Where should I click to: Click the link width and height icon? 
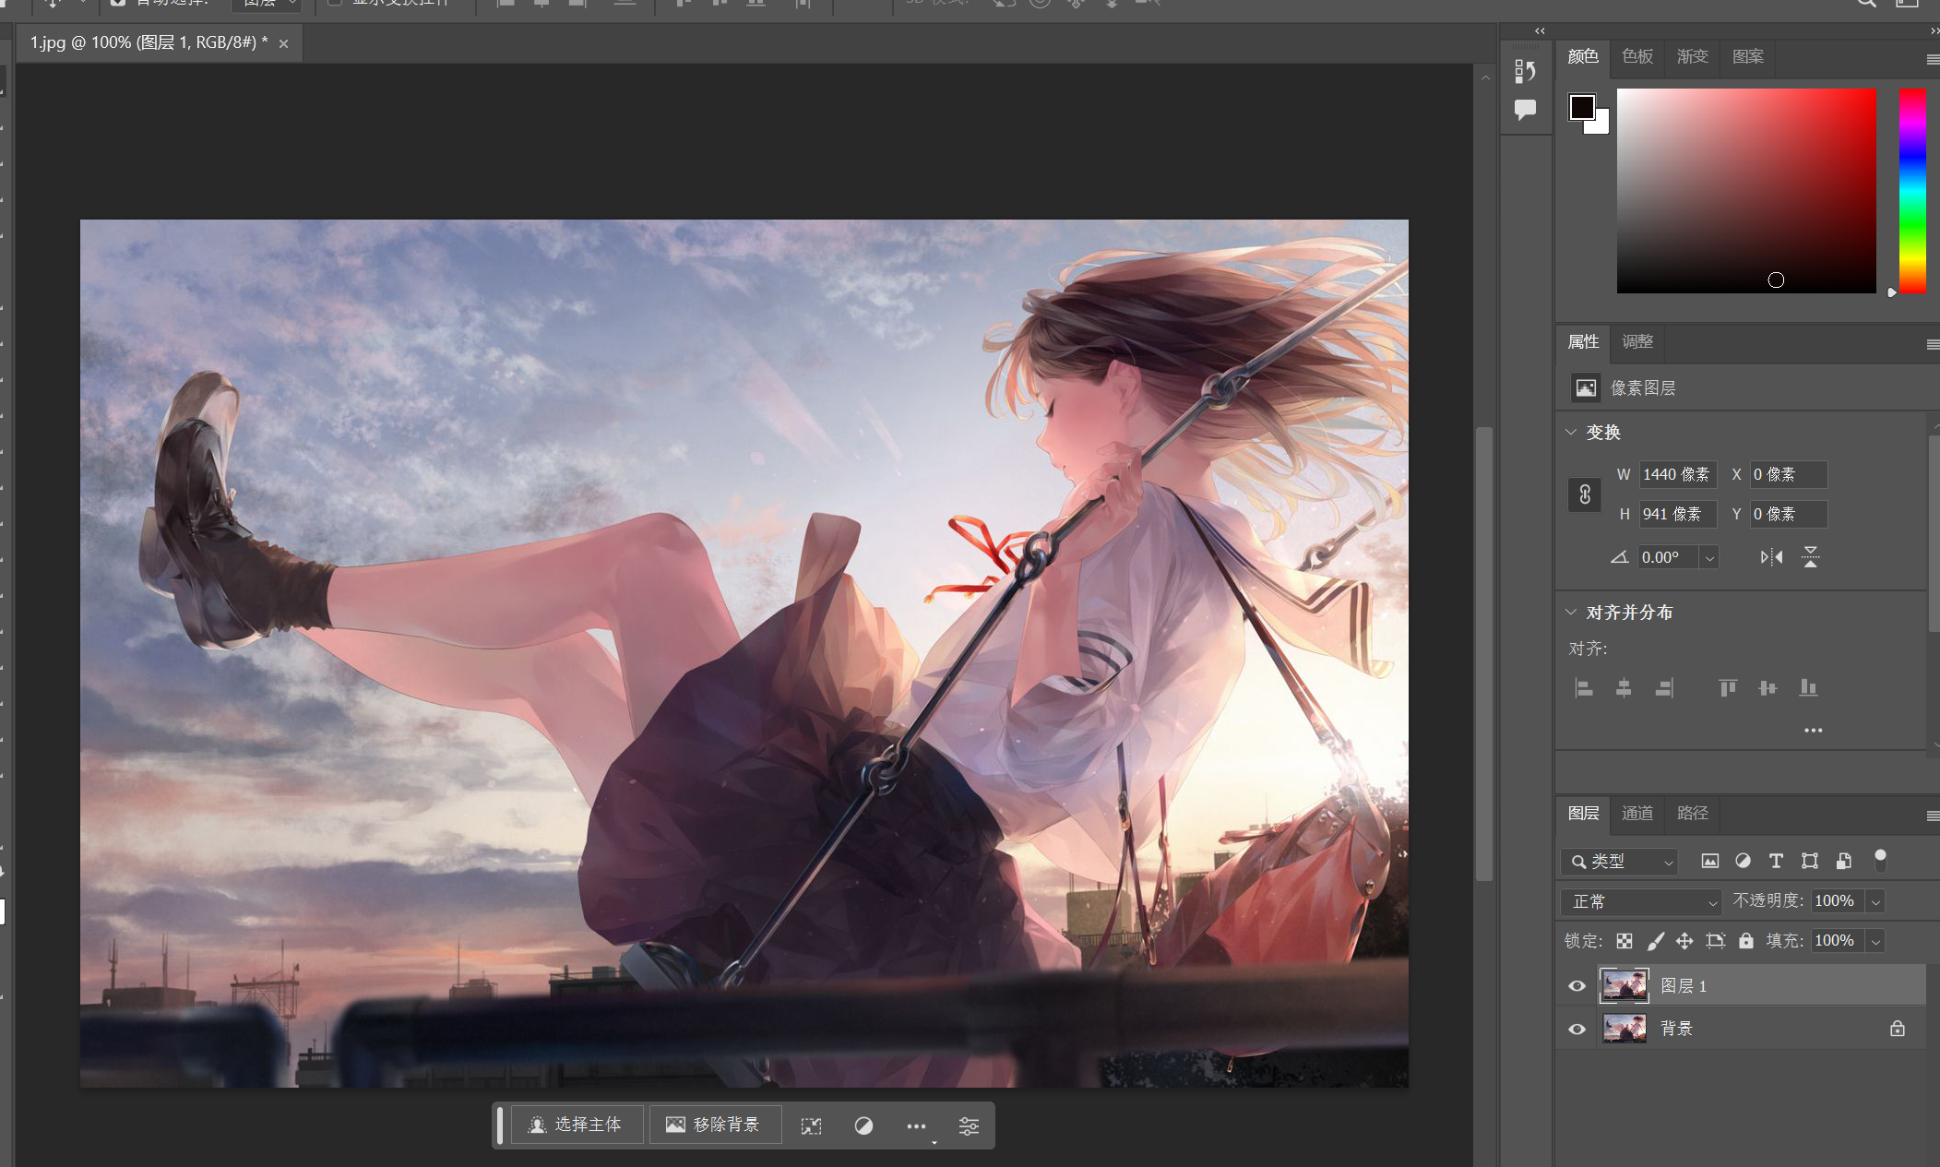click(1585, 494)
